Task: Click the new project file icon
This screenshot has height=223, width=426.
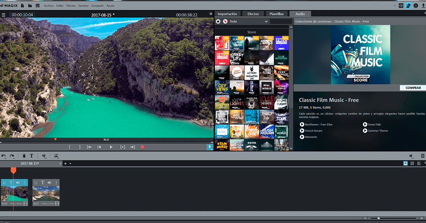Action: [23, 5]
